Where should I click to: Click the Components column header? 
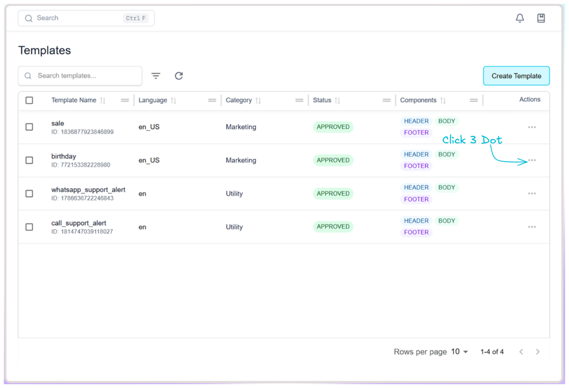pyautogui.click(x=418, y=100)
